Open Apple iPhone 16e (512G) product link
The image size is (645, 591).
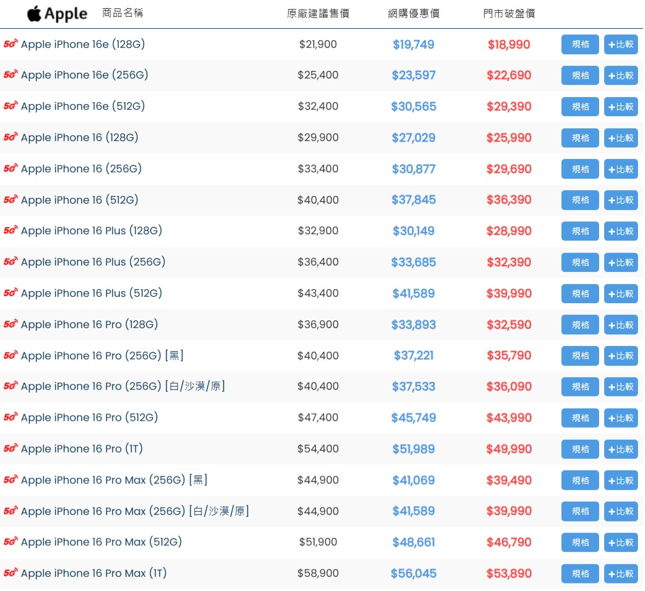tap(83, 106)
